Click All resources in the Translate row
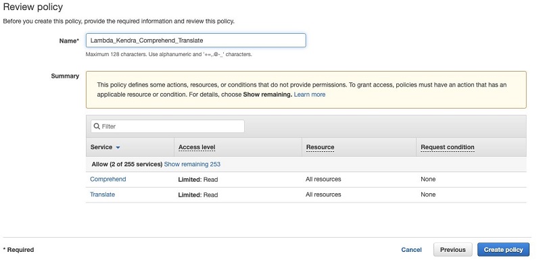The image size is (541, 262). [323, 194]
